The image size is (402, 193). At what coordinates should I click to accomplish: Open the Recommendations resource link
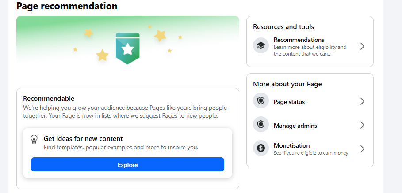click(x=299, y=40)
